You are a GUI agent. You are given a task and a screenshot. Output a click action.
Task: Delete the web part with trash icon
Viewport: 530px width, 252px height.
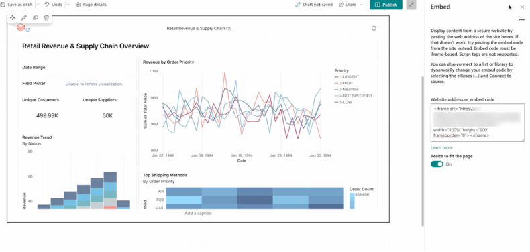[x=47, y=17]
